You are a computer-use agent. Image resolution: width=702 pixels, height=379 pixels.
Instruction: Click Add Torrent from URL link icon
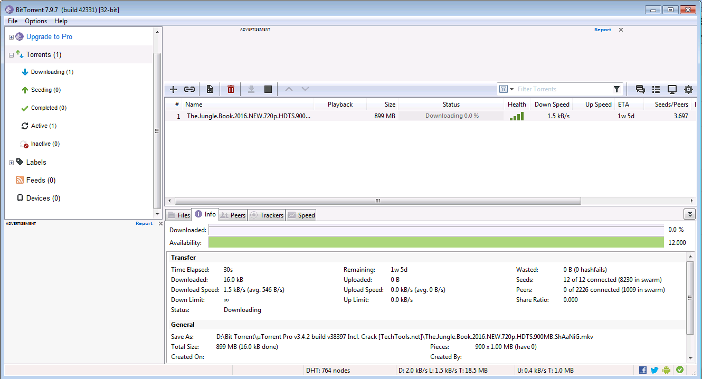coord(189,89)
